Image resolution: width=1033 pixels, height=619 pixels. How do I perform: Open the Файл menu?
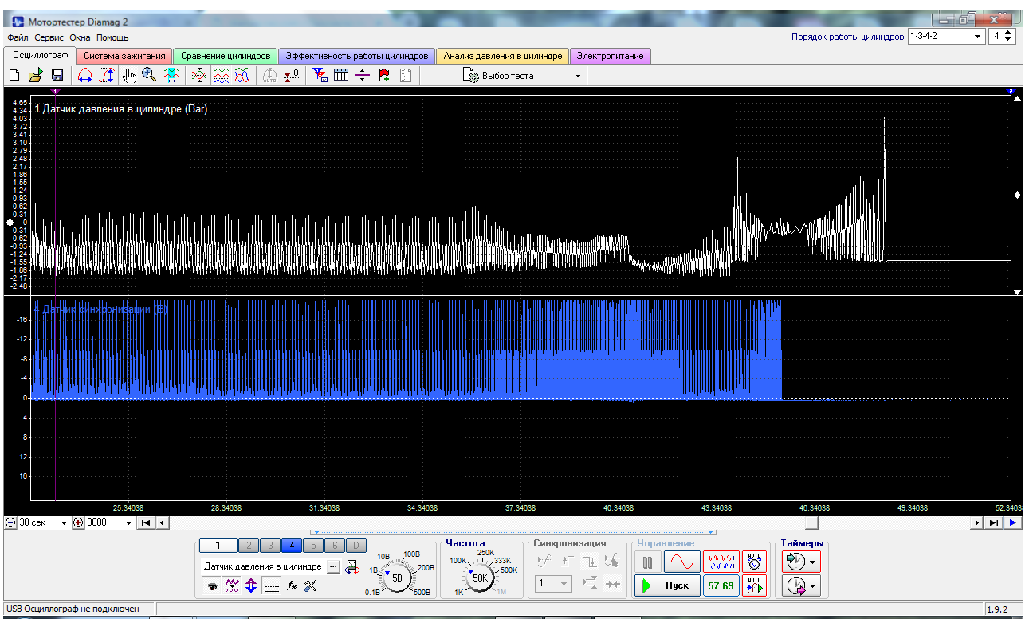click(17, 37)
